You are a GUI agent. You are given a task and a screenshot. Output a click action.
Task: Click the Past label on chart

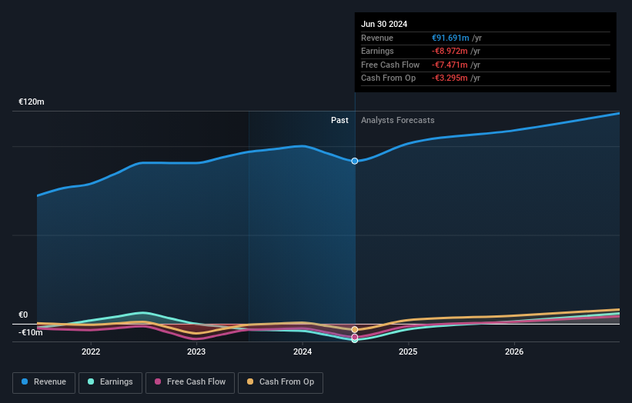point(339,120)
